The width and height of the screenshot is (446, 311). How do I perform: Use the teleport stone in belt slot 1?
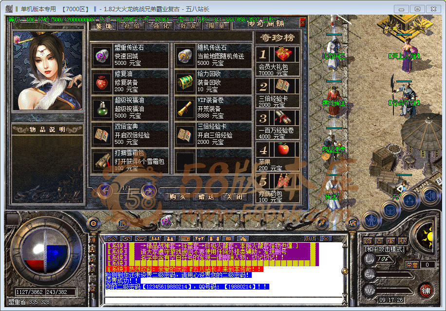166,221
